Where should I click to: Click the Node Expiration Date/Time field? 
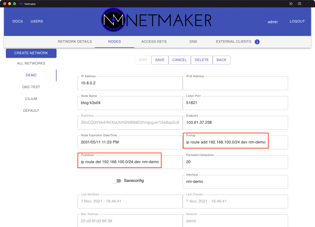[130, 142]
